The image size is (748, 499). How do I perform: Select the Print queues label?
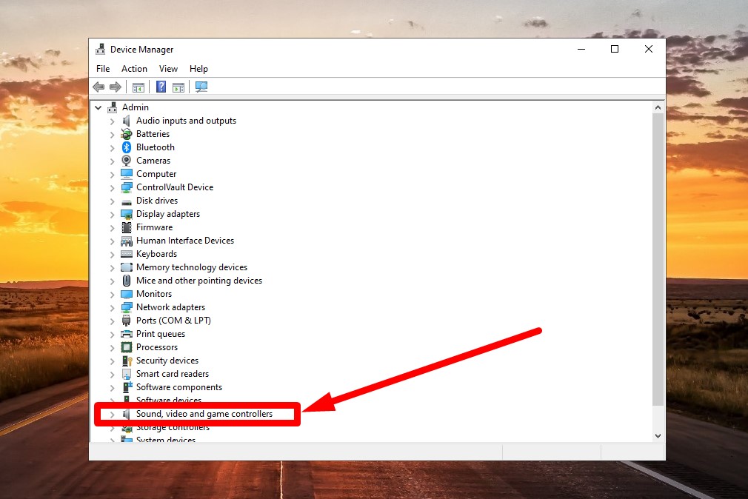(160, 334)
